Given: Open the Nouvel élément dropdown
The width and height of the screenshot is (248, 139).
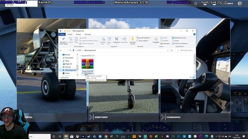Looking at the screenshot, I should (x=144, y=38).
